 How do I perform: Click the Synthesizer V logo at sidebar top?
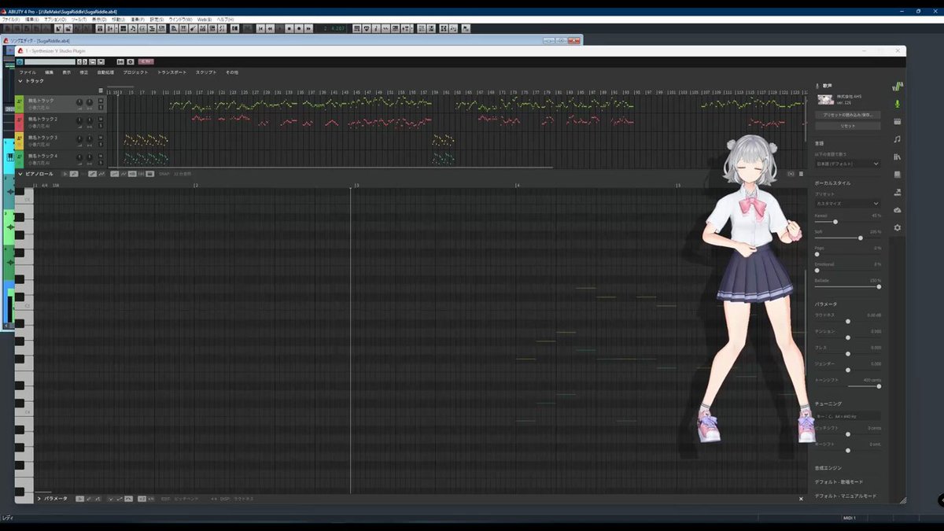pos(898,86)
